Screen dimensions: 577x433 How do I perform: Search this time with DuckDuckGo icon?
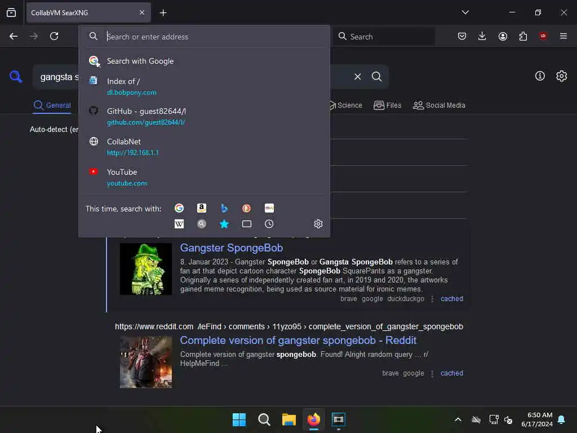tap(247, 209)
